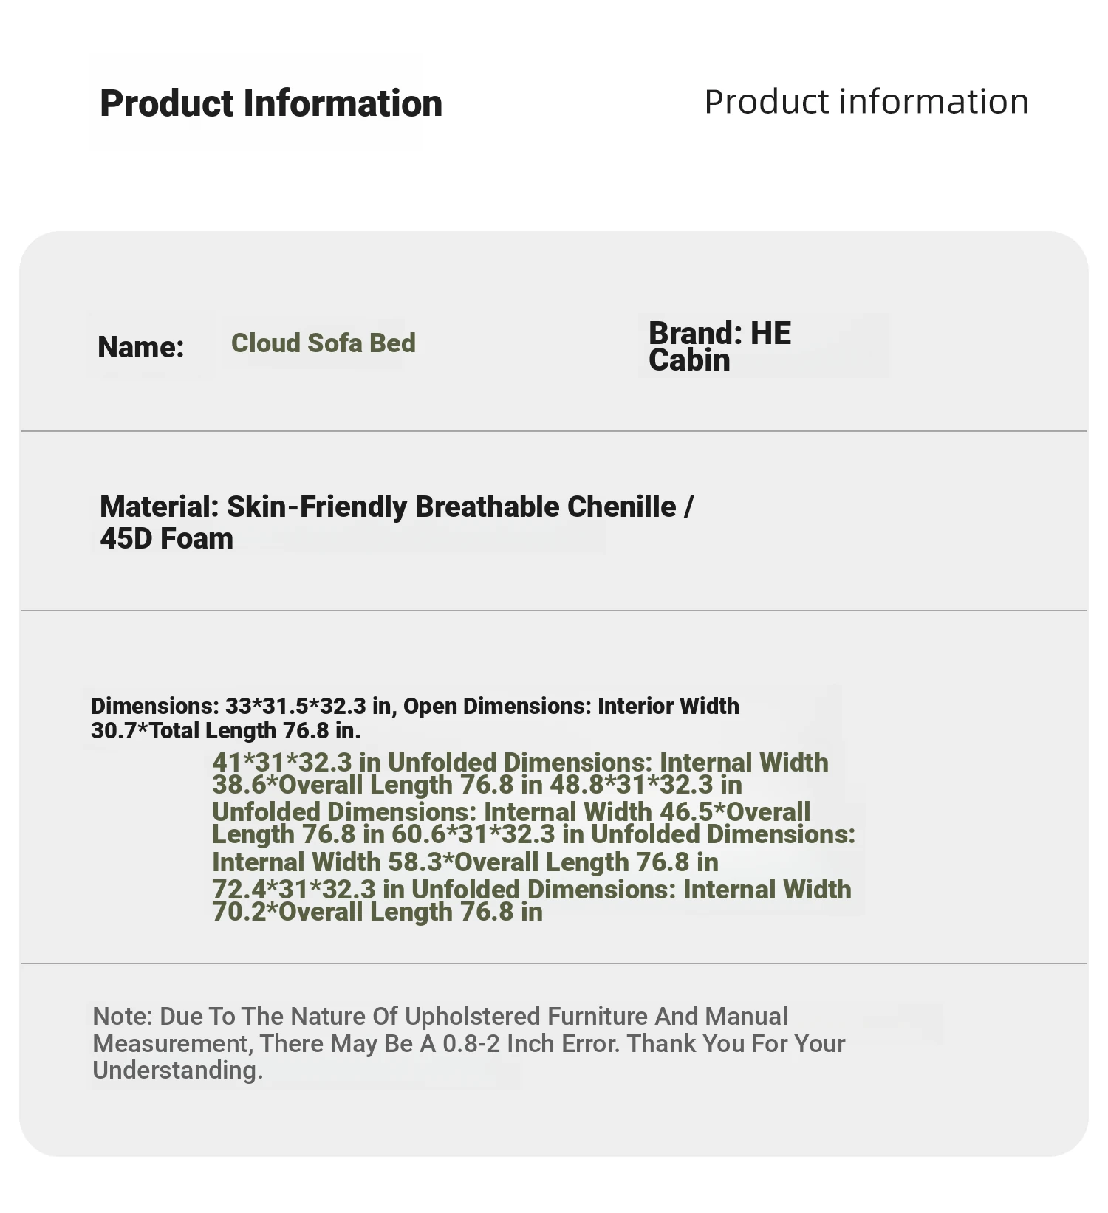Click the 72.4*31*32.3 in dimensions line
Image resolution: width=1108 pixels, height=1213 pixels.
532,889
